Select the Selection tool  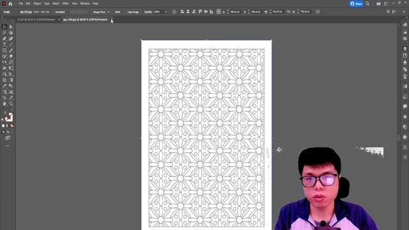4,27
